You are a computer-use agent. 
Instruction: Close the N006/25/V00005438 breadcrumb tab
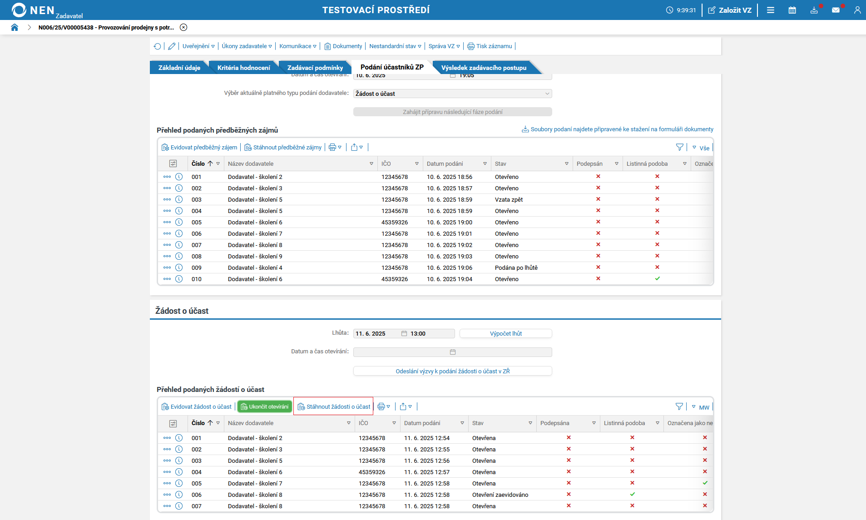(183, 27)
